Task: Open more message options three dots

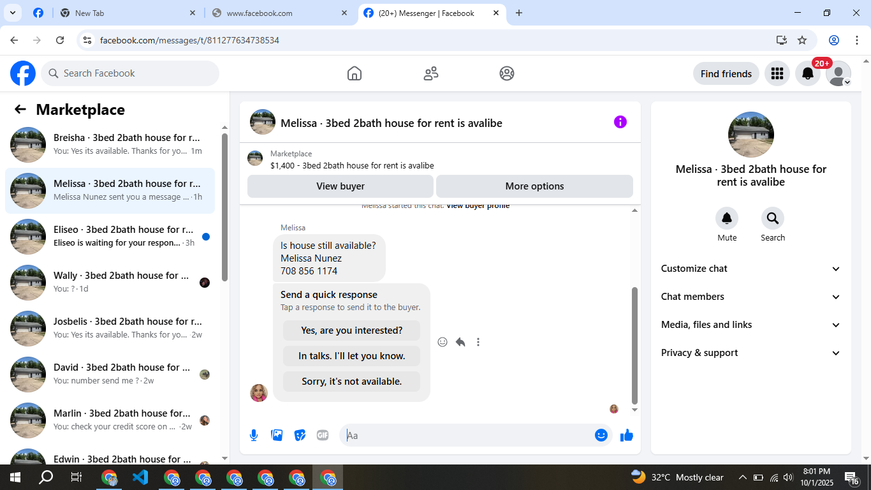Action: tap(478, 342)
